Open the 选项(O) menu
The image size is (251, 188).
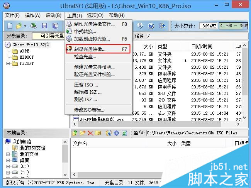(95, 15)
